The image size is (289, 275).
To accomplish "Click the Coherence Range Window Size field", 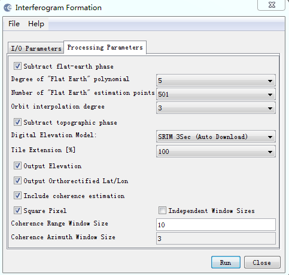I will [x=216, y=225].
